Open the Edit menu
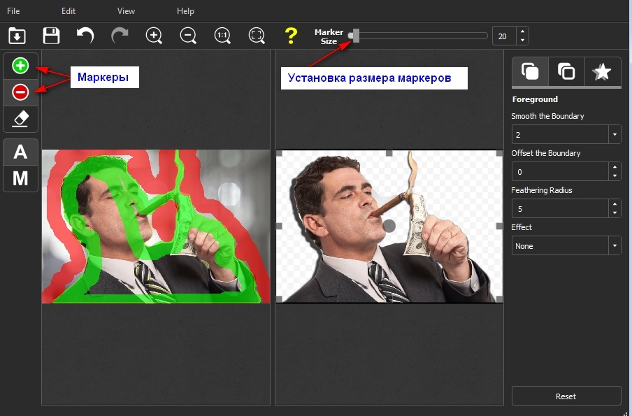The height and width of the screenshot is (416, 632). [x=68, y=11]
